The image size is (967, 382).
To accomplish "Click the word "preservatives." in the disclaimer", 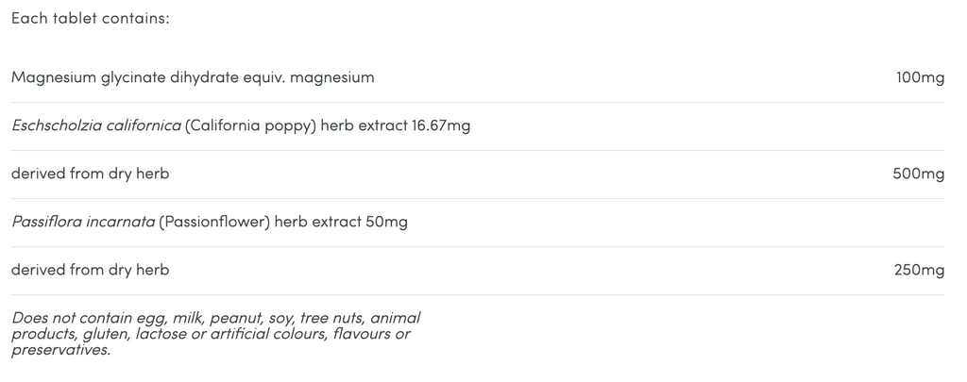I will tap(61, 349).
